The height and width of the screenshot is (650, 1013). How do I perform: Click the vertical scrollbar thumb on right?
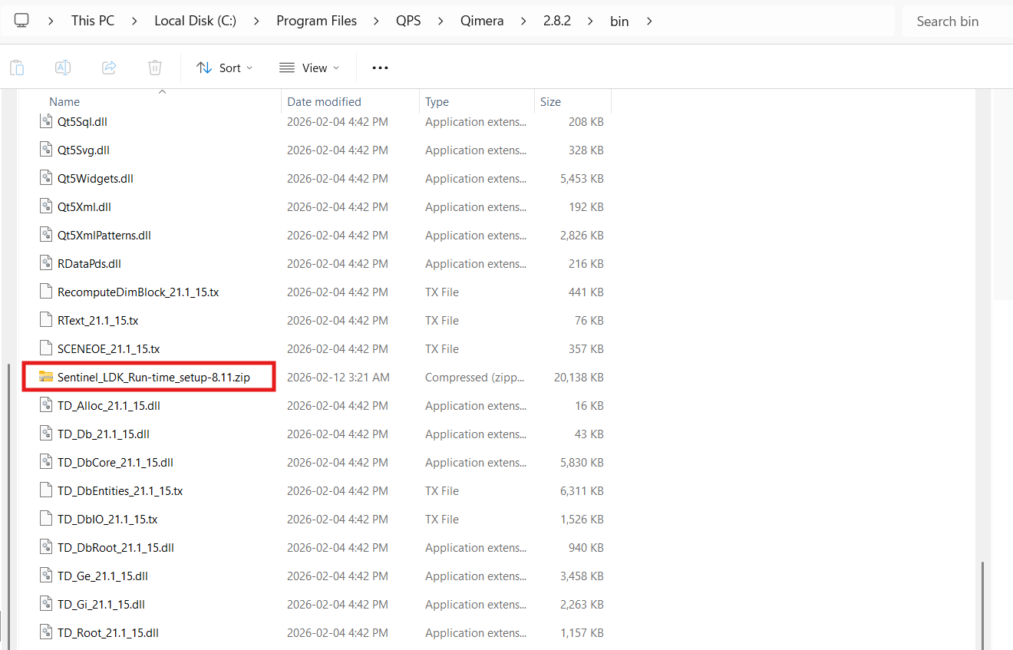point(982,602)
